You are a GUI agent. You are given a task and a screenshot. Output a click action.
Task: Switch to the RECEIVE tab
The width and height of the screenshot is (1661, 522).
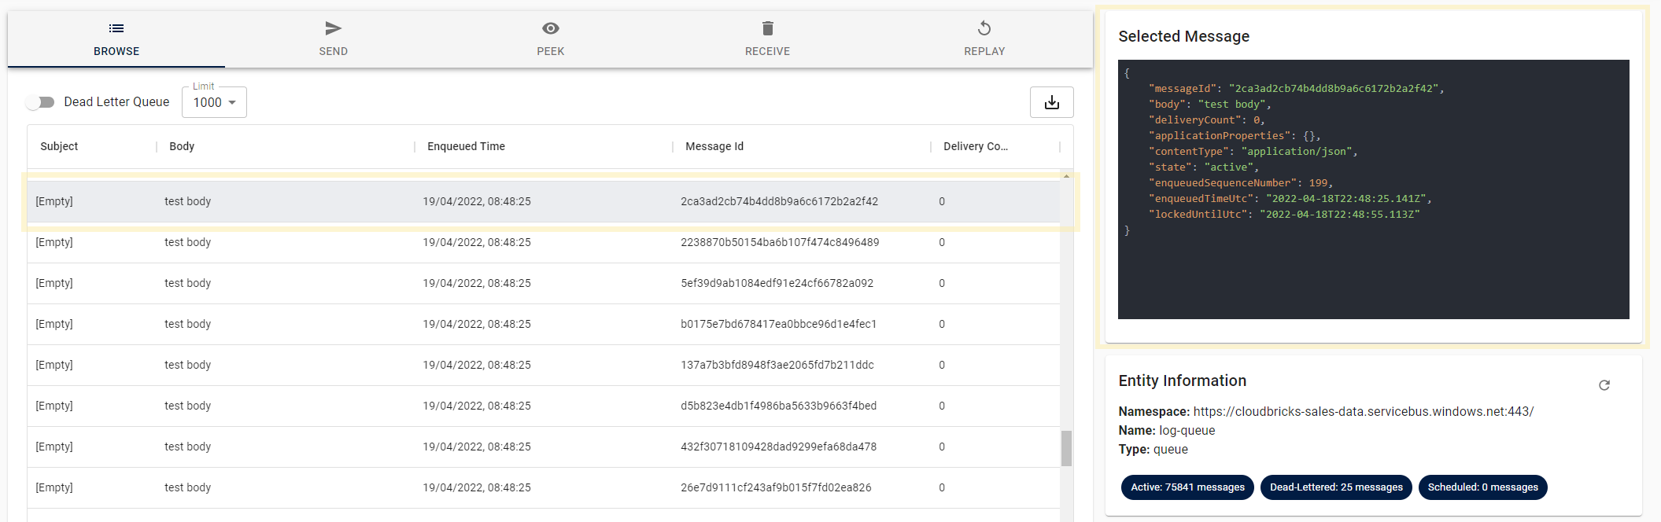(768, 39)
